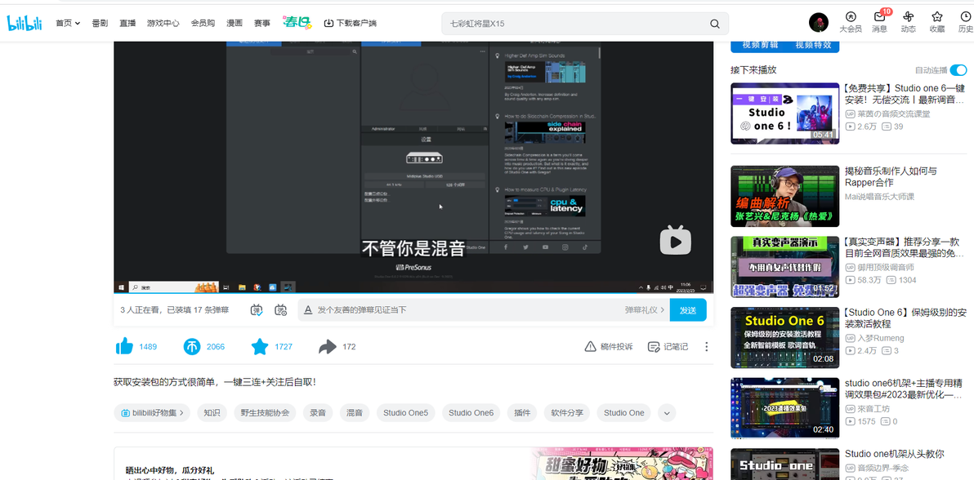The image size is (974, 480).
Task: Open 消息 messages with 10 notifications
Action: pyautogui.click(x=879, y=22)
